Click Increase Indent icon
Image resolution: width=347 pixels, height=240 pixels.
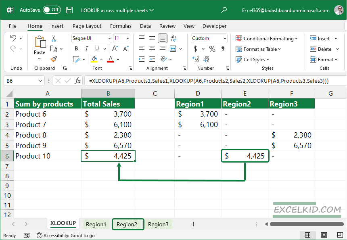pos(152,59)
